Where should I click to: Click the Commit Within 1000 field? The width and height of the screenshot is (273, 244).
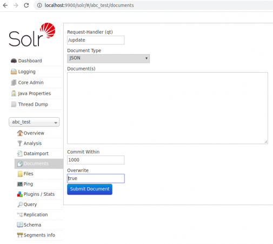pyautogui.click(x=96, y=160)
